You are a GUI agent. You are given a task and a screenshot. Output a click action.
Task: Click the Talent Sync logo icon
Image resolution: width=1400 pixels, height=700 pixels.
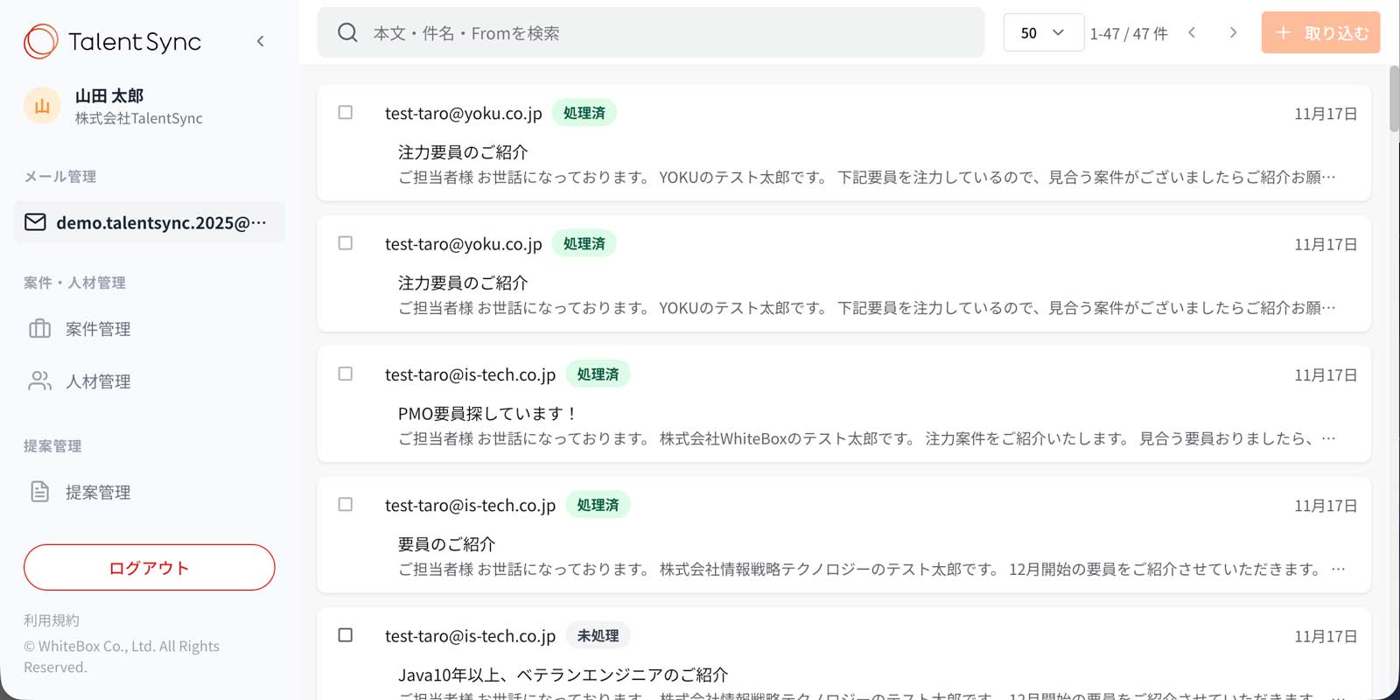pos(40,41)
